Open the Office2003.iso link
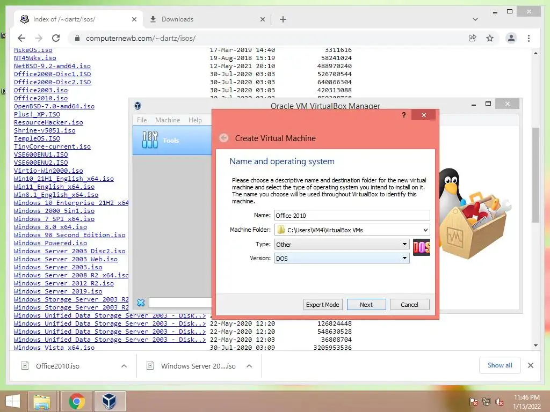This screenshot has height=412, width=550. point(41,90)
